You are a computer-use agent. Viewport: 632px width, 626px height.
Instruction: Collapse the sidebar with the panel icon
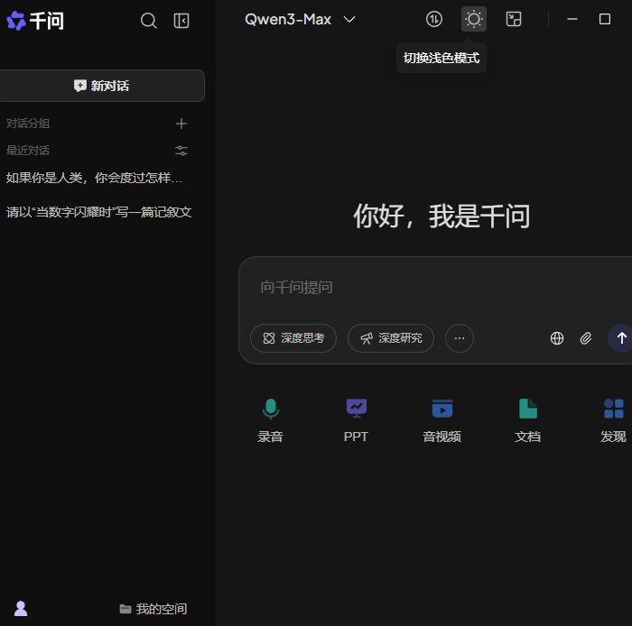click(181, 20)
